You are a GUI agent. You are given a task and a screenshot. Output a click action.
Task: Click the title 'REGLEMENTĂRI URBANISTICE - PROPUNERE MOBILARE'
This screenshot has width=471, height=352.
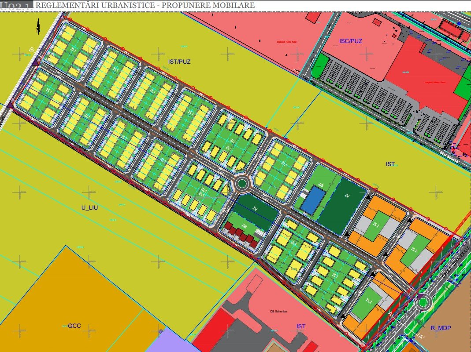(145, 5)
